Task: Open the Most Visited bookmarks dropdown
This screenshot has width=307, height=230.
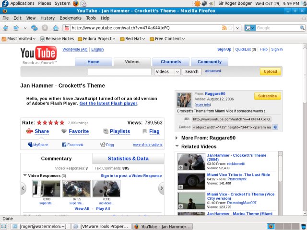Action: tap(19, 39)
